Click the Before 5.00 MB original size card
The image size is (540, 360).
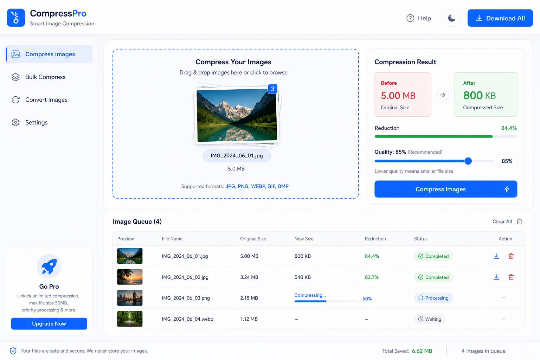403,95
